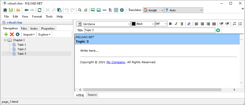Open the Explore dropdown menu
Viewport: 245px width, 105px height.
pos(44,35)
